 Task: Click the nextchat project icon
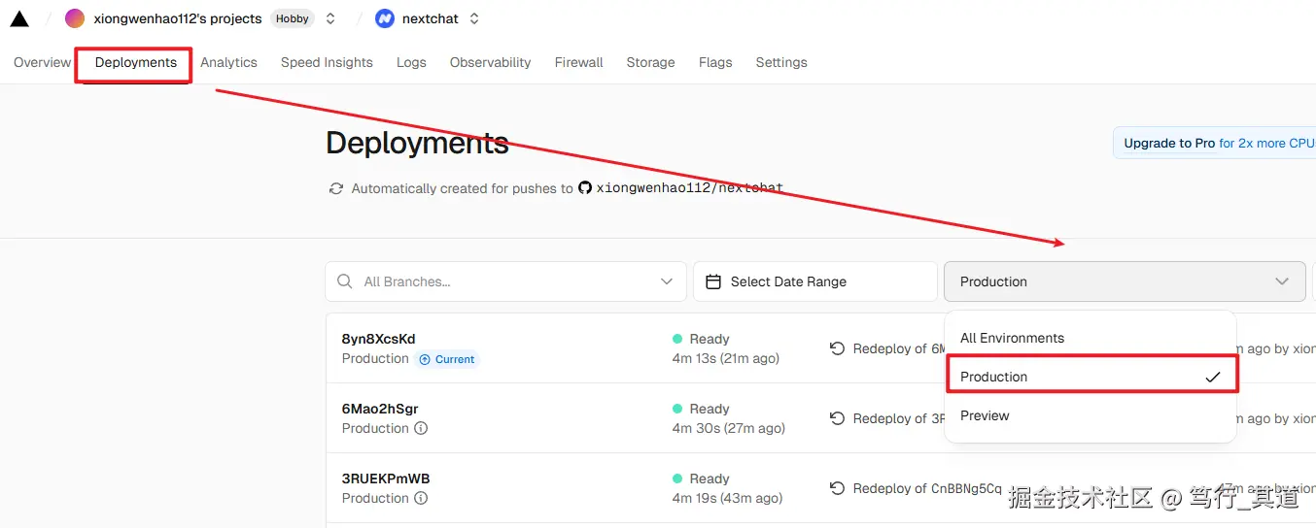[385, 18]
